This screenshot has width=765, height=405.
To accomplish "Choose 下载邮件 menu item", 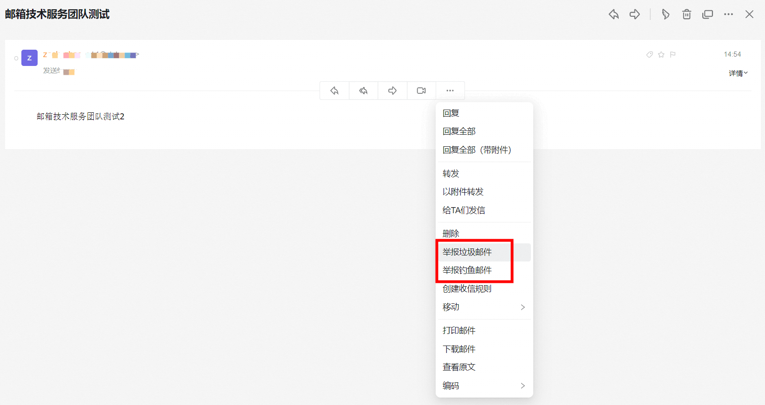I will [x=484, y=349].
